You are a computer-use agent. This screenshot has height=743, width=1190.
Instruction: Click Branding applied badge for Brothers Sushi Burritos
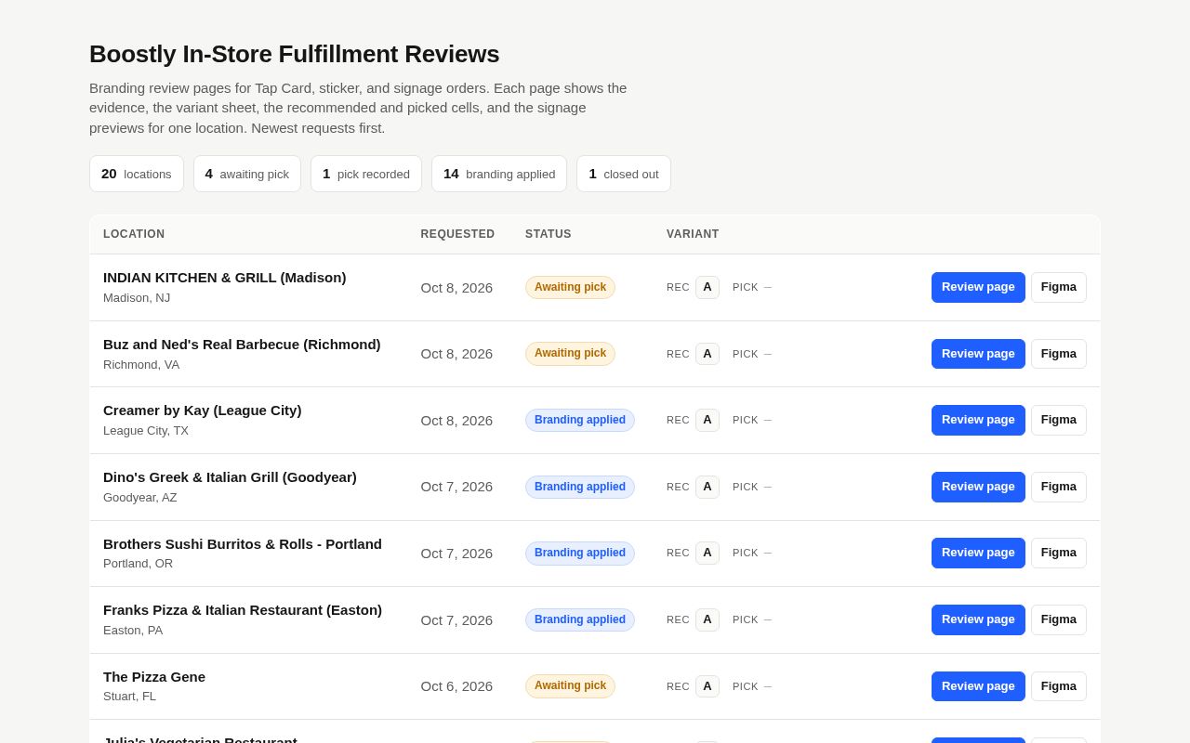pos(580,553)
